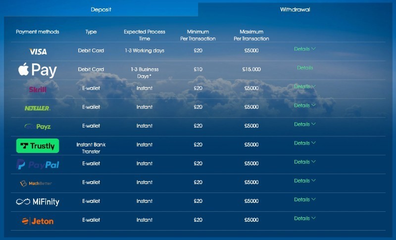Expand Details for the Skrill row
Viewport: 396px width, 240px height.
coord(305,87)
